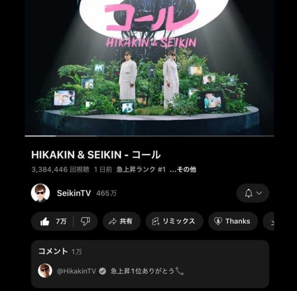Tap the 急上昇ランク #1 trending label

point(141,169)
